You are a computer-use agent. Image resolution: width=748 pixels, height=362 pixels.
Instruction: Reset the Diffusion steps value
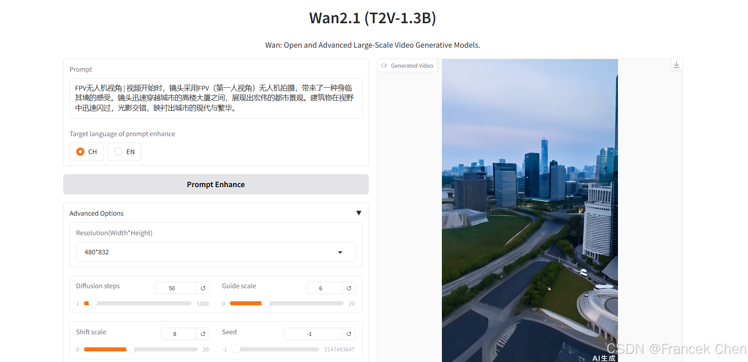point(203,288)
